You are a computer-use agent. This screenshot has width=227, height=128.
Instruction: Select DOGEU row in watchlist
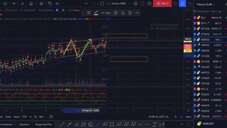click(210, 95)
